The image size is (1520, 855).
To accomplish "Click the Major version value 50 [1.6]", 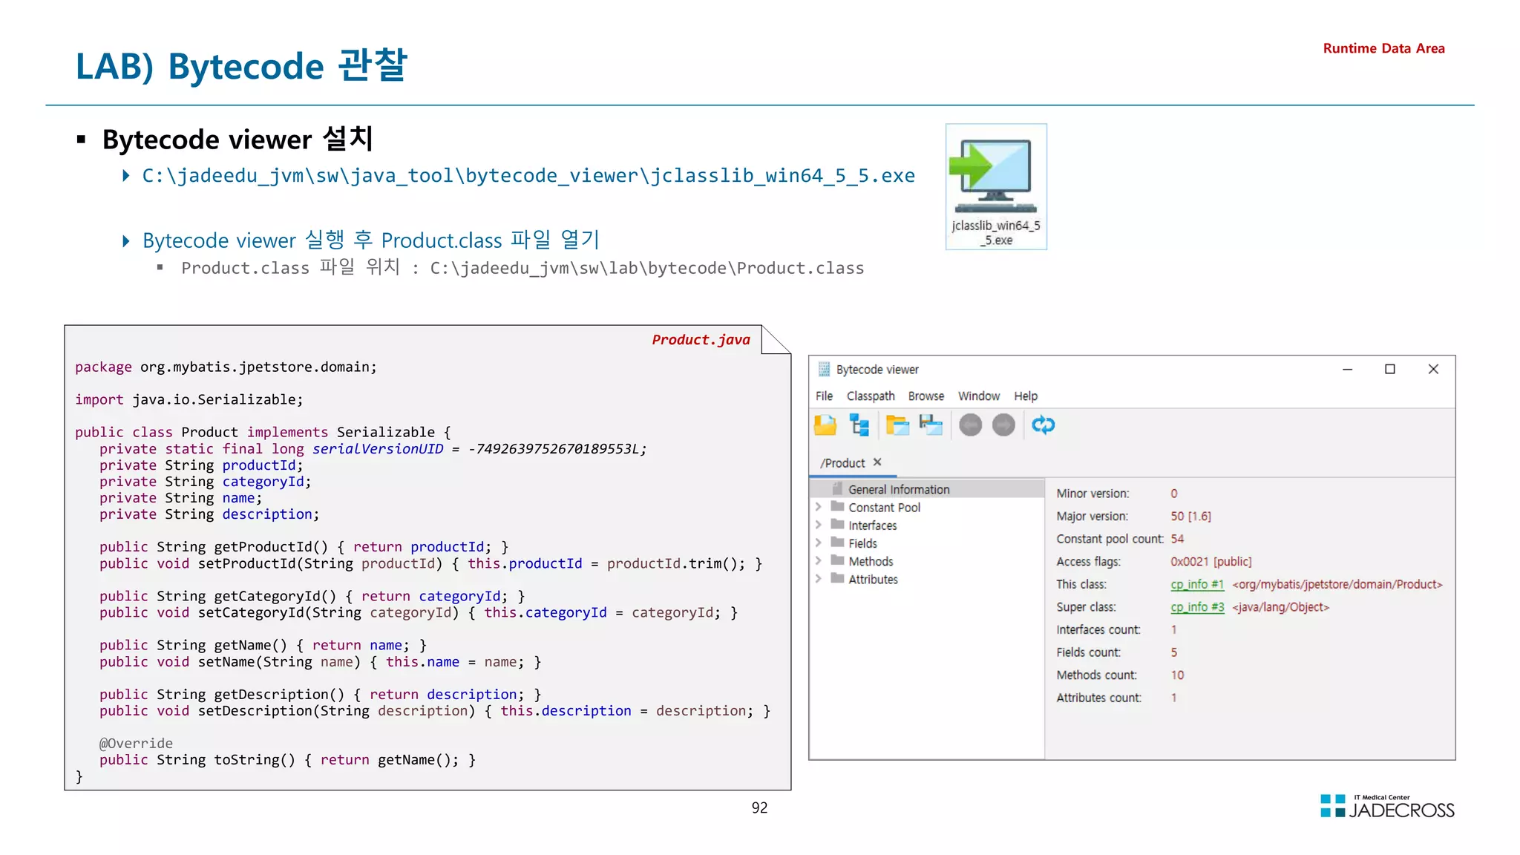I will [x=1190, y=517].
